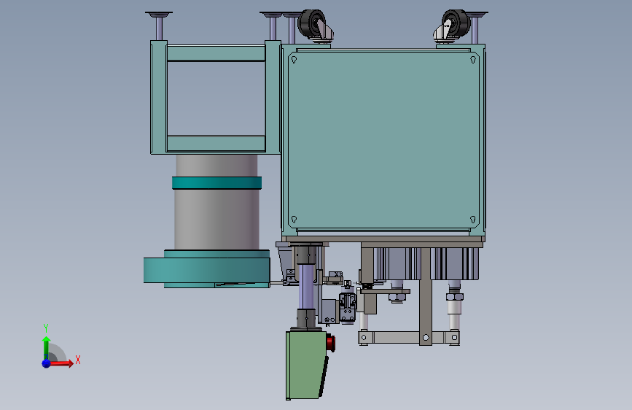Select the dark teal ring around the cylinder
The height and width of the screenshot is (410, 632).
point(216,183)
